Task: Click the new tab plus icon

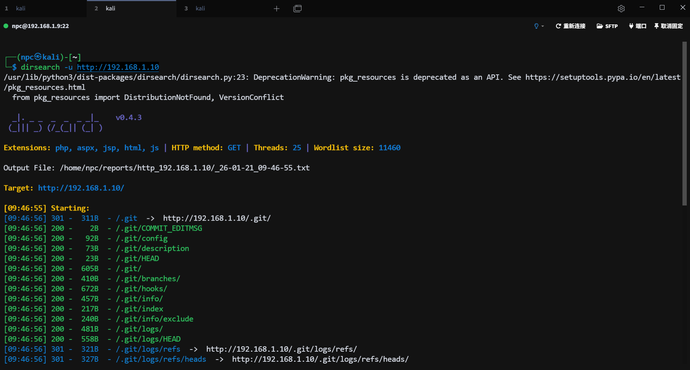Action: click(276, 9)
